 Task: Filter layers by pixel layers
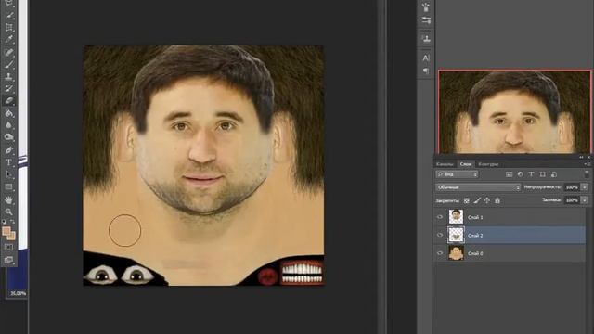click(509, 174)
